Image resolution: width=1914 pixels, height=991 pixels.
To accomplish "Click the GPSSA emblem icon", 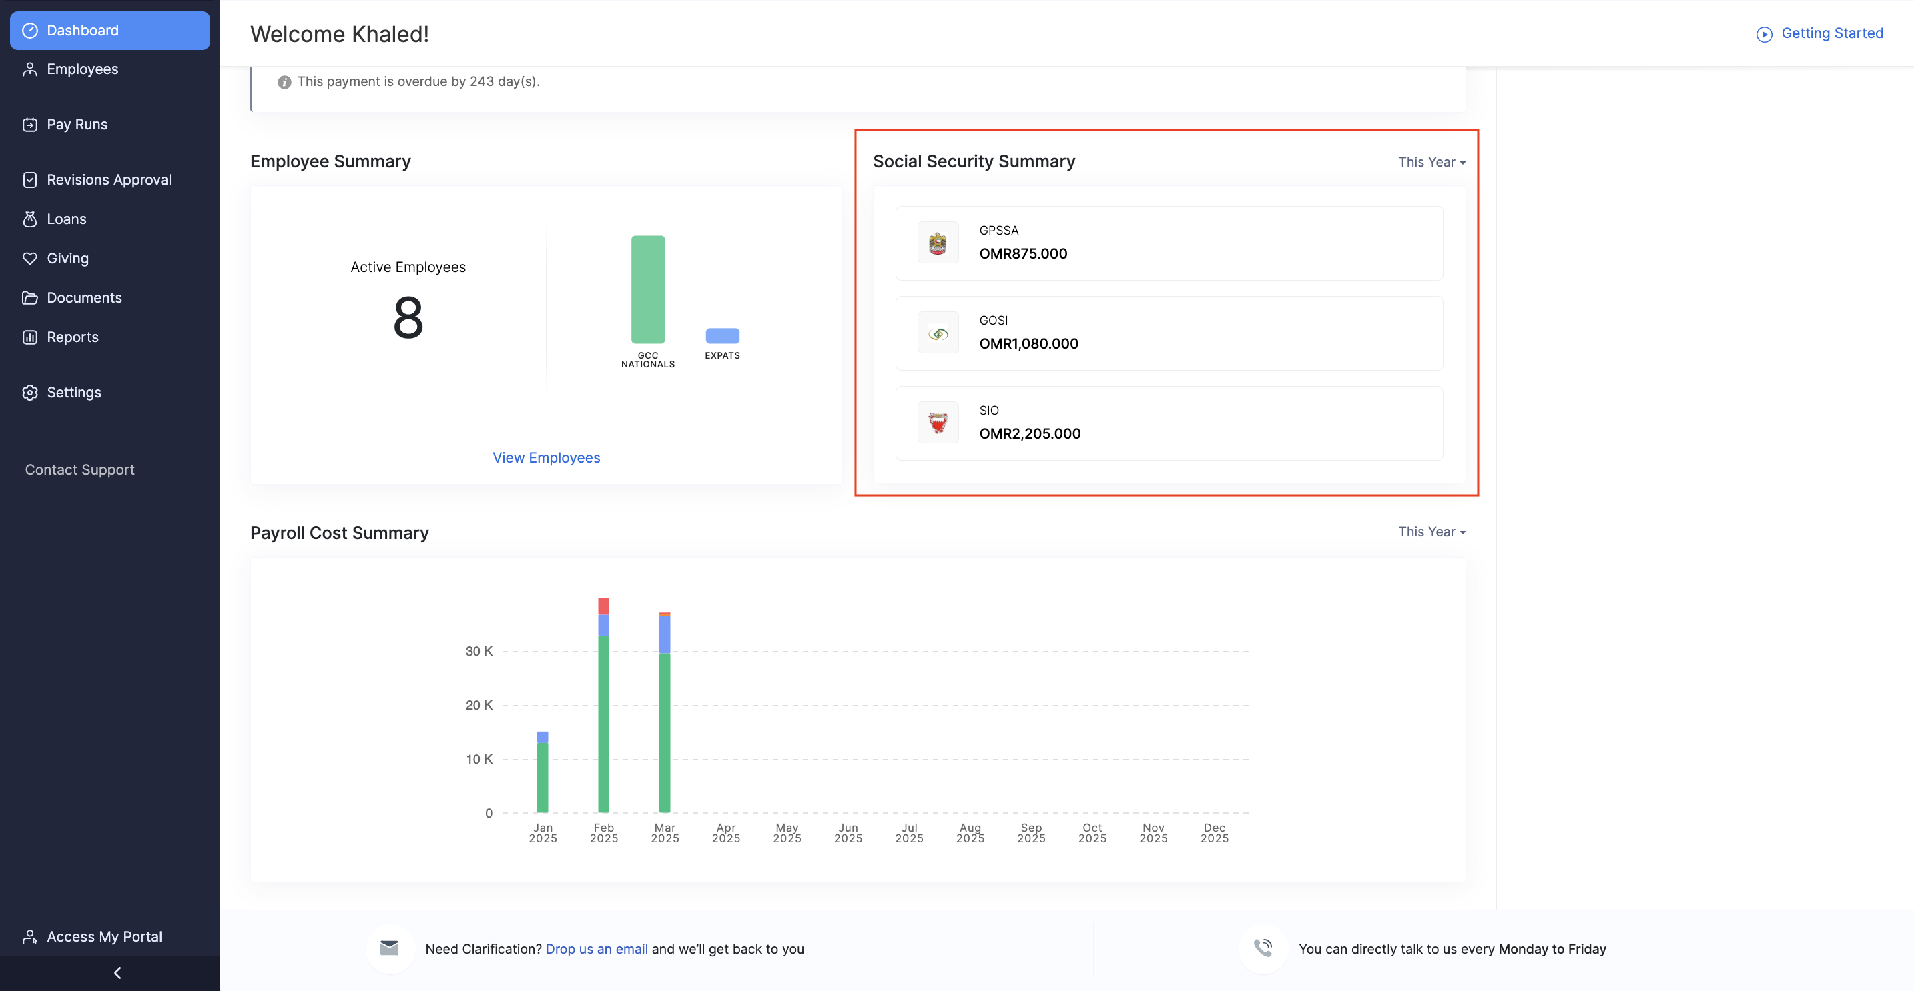I will pos(938,243).
